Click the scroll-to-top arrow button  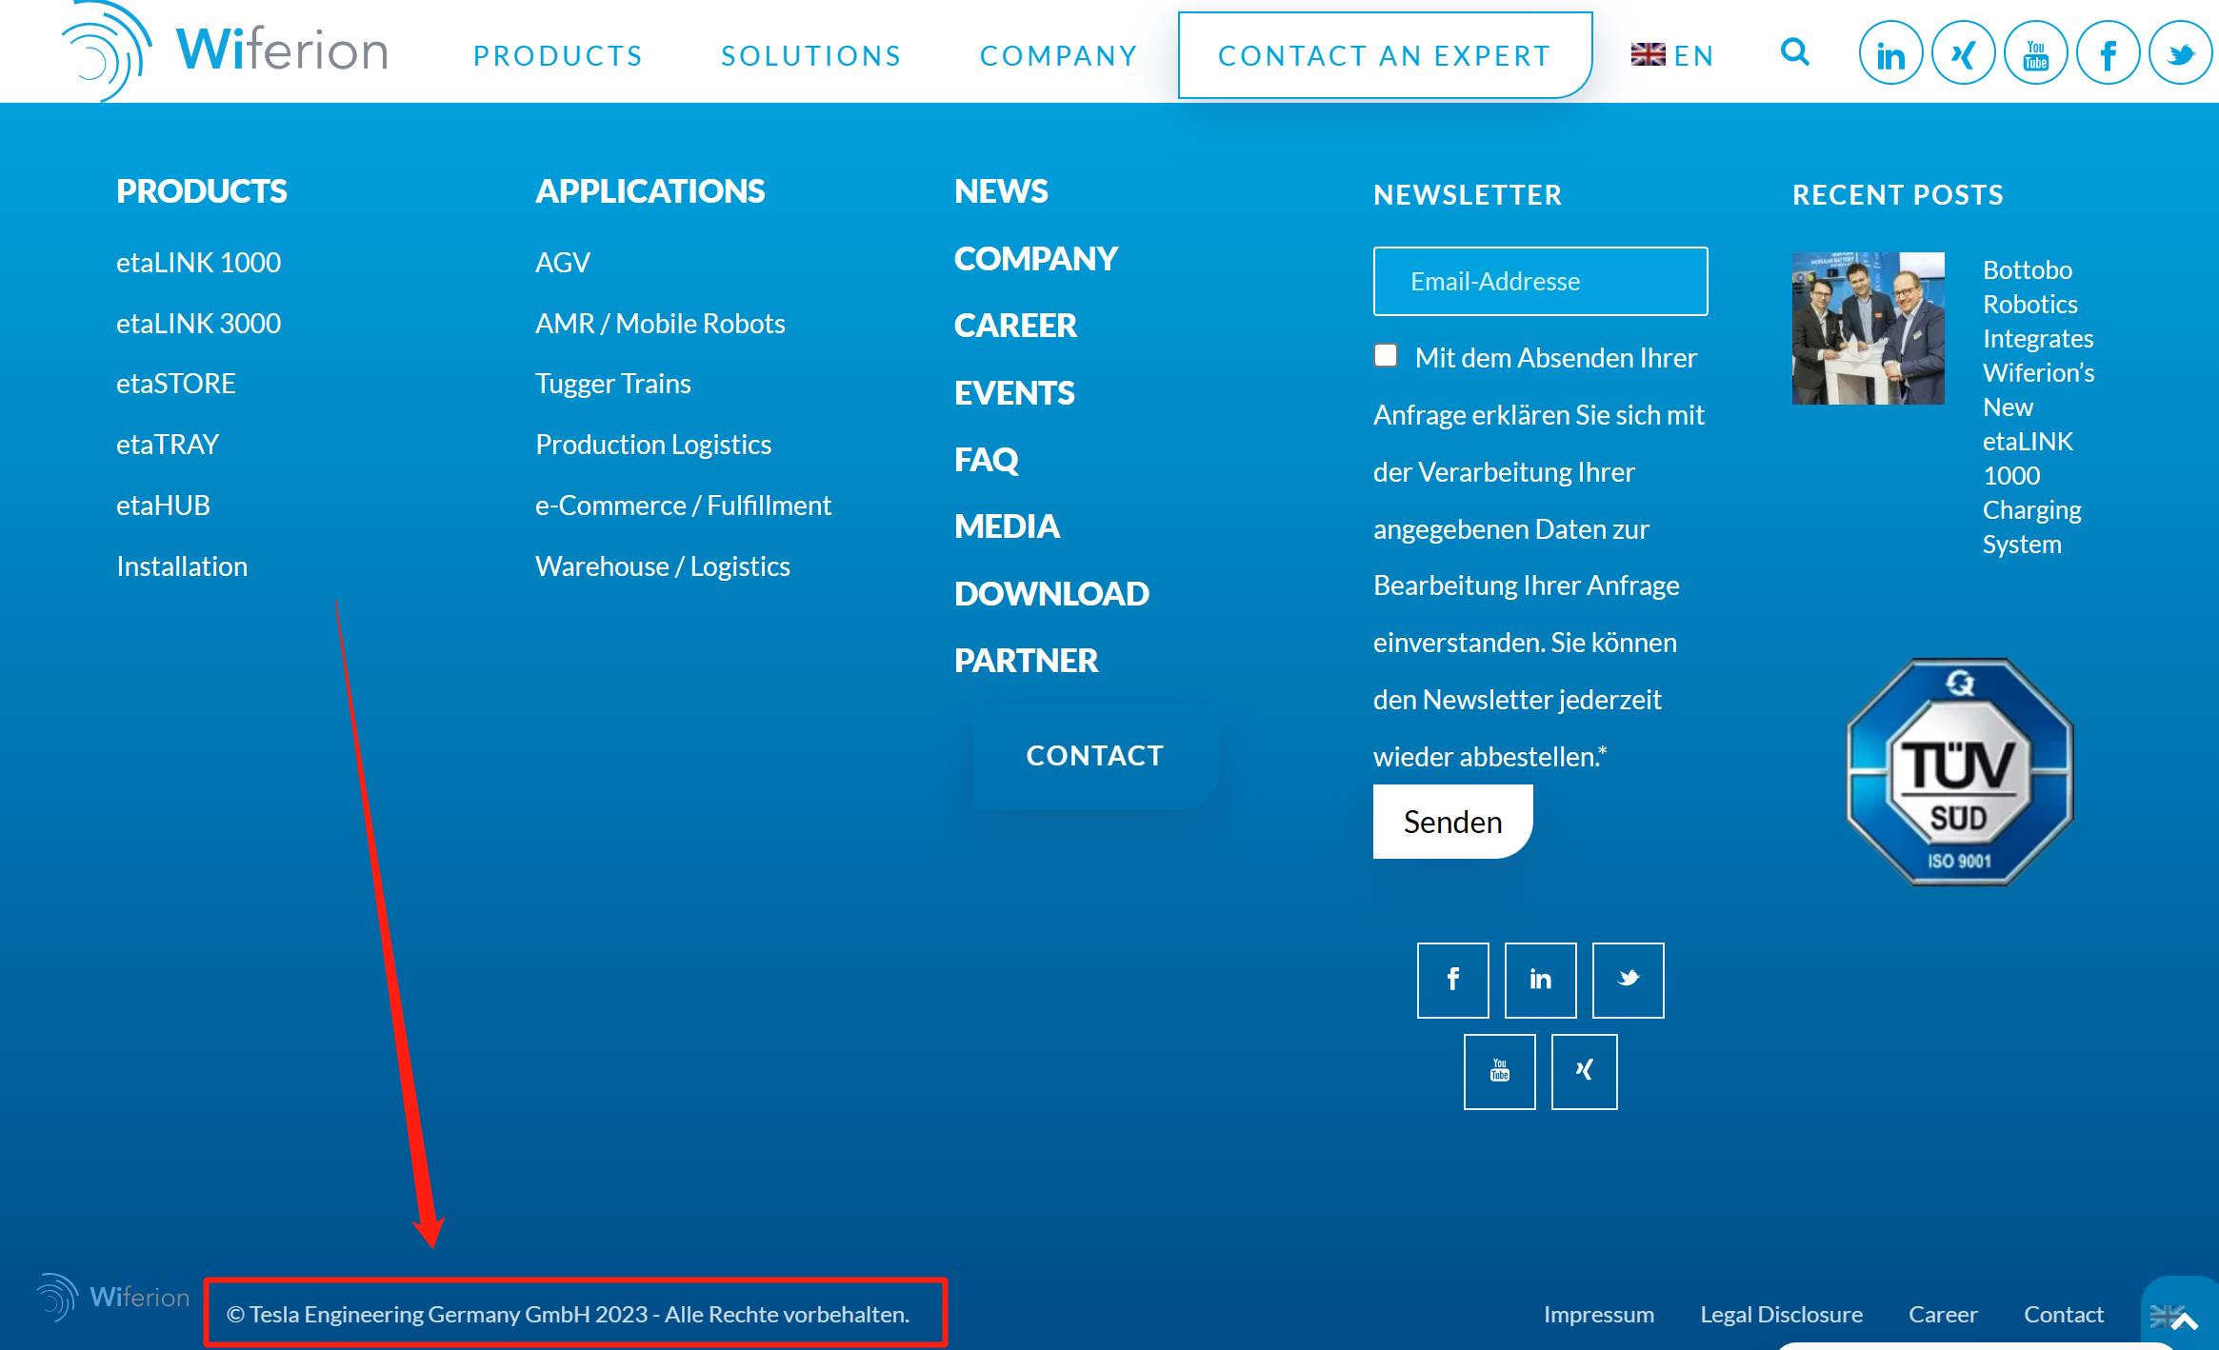2184,1319
